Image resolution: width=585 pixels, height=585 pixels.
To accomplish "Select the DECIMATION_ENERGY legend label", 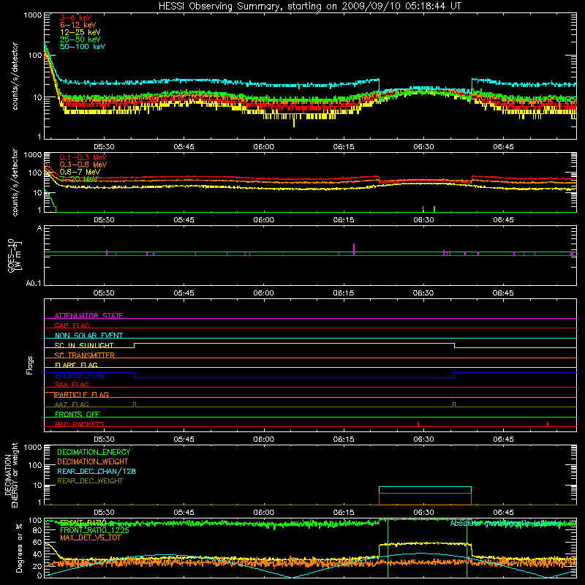I will tap(94, 452).
